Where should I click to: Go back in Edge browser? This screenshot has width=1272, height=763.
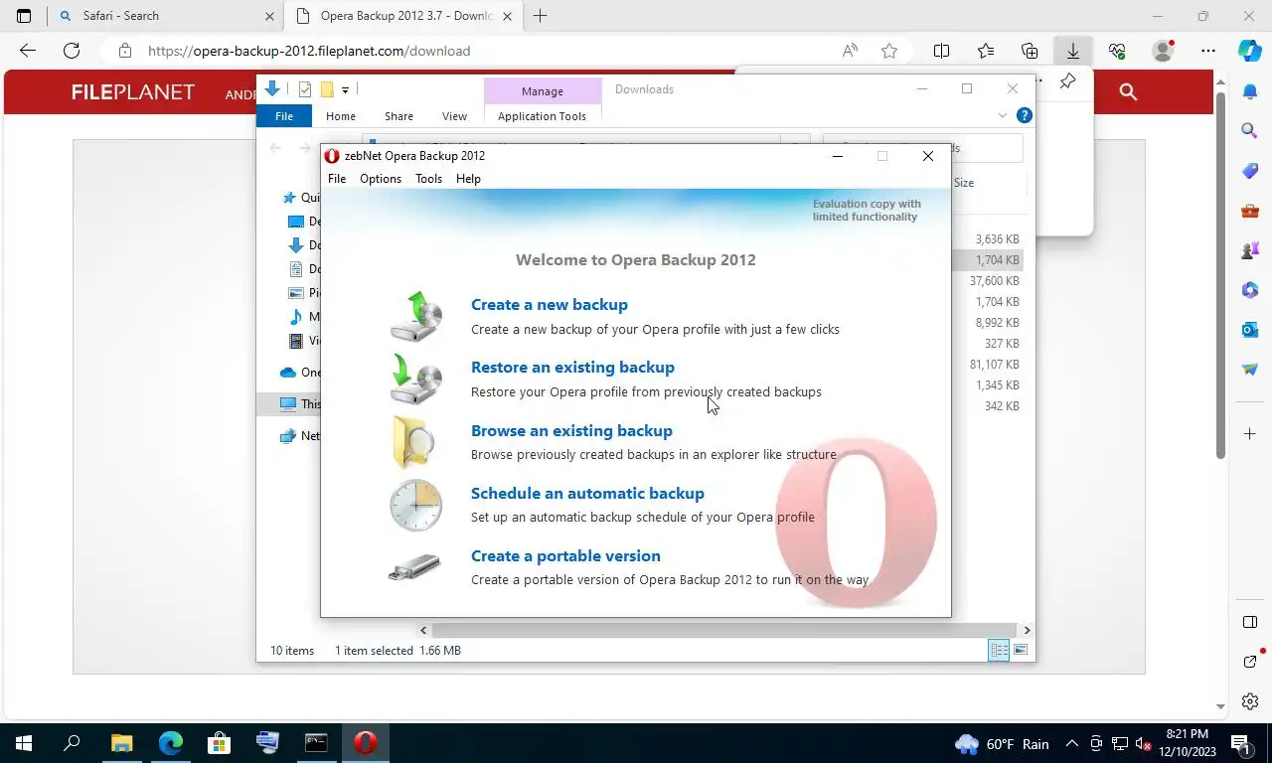(28, 51)
